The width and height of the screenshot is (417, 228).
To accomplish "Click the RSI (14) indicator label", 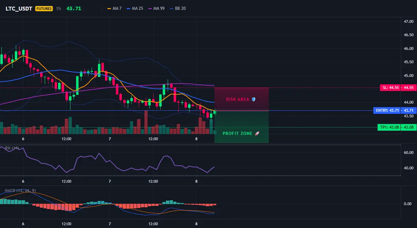I will (12, 148).
